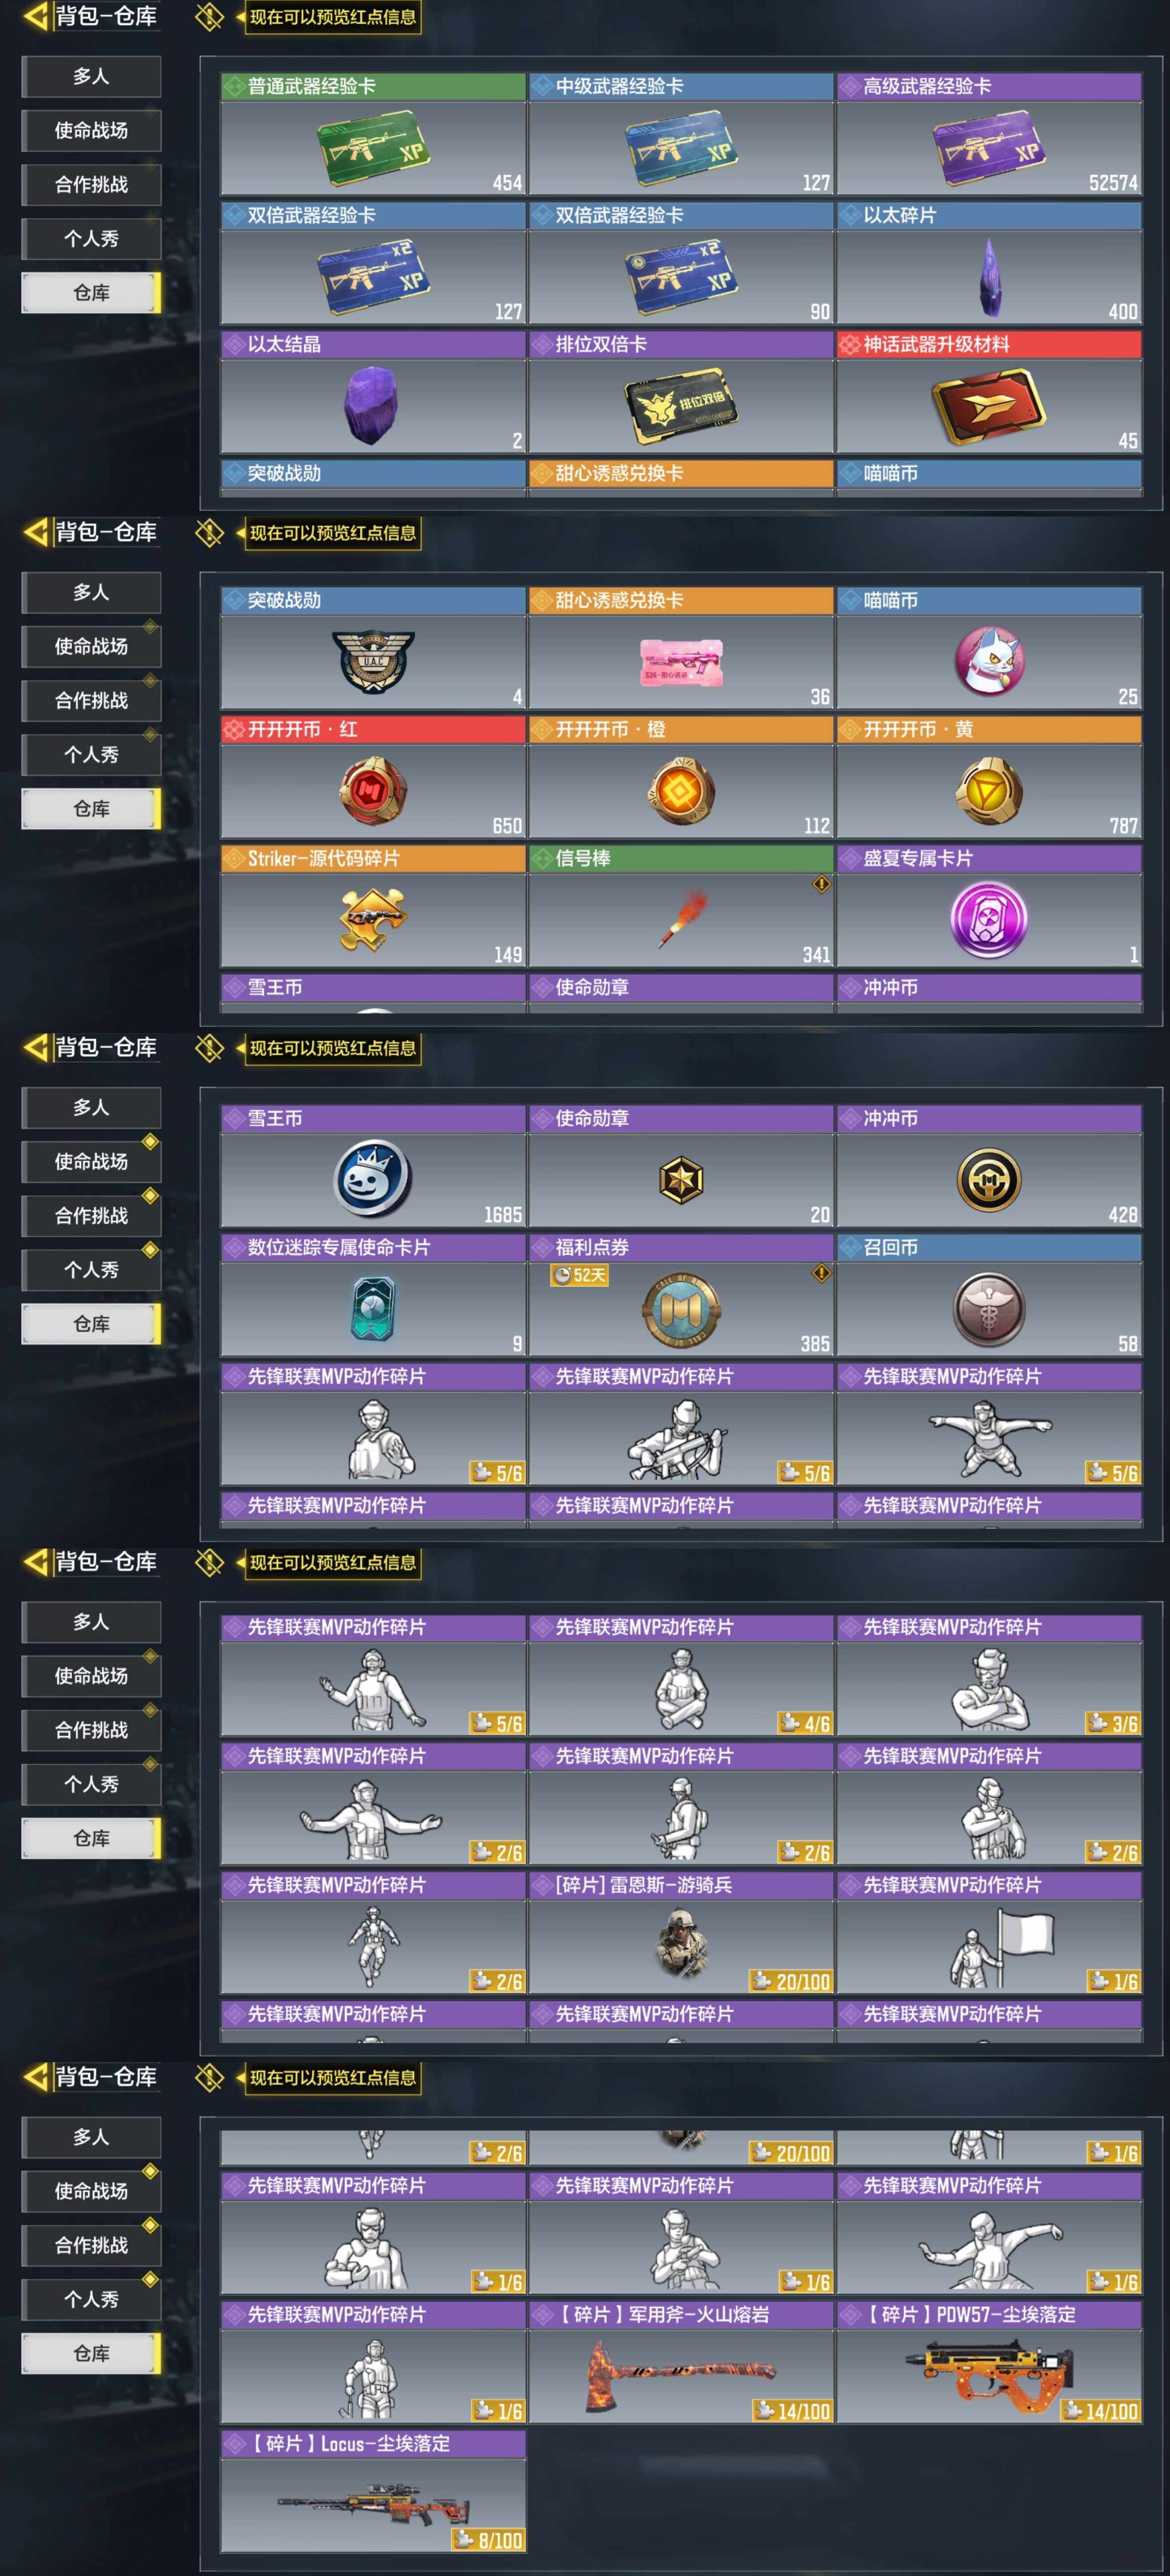Select the 数位迷踪专属使命卡片 teal card
This screenshot has width=1170, height=2576.
point(373,1309)
